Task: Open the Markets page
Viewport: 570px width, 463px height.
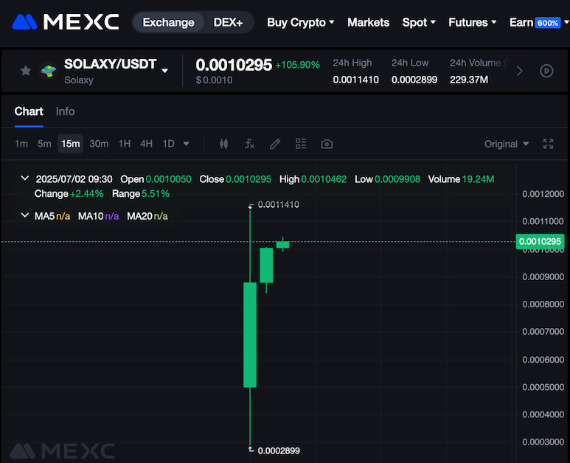Action: click(368, 22)
